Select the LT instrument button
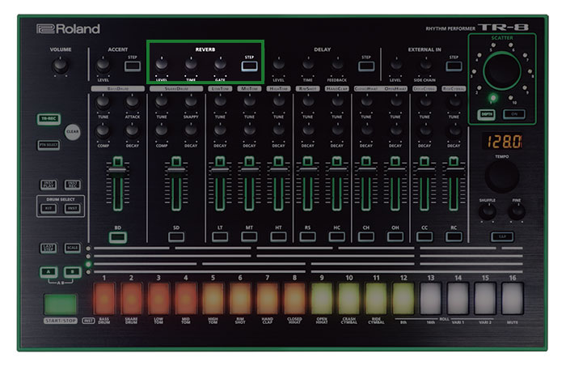The height and width of the screenshot is (366, 566). [x=220, y=237]
